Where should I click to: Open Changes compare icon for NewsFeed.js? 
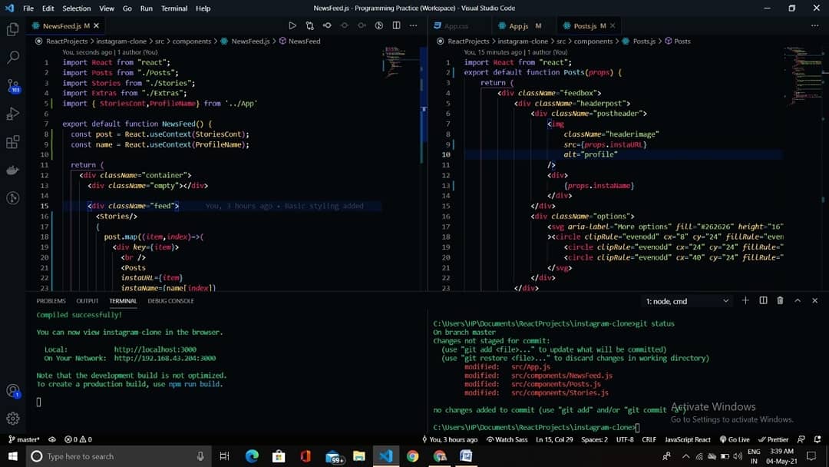pyautogui.click(x=310, y=25)
